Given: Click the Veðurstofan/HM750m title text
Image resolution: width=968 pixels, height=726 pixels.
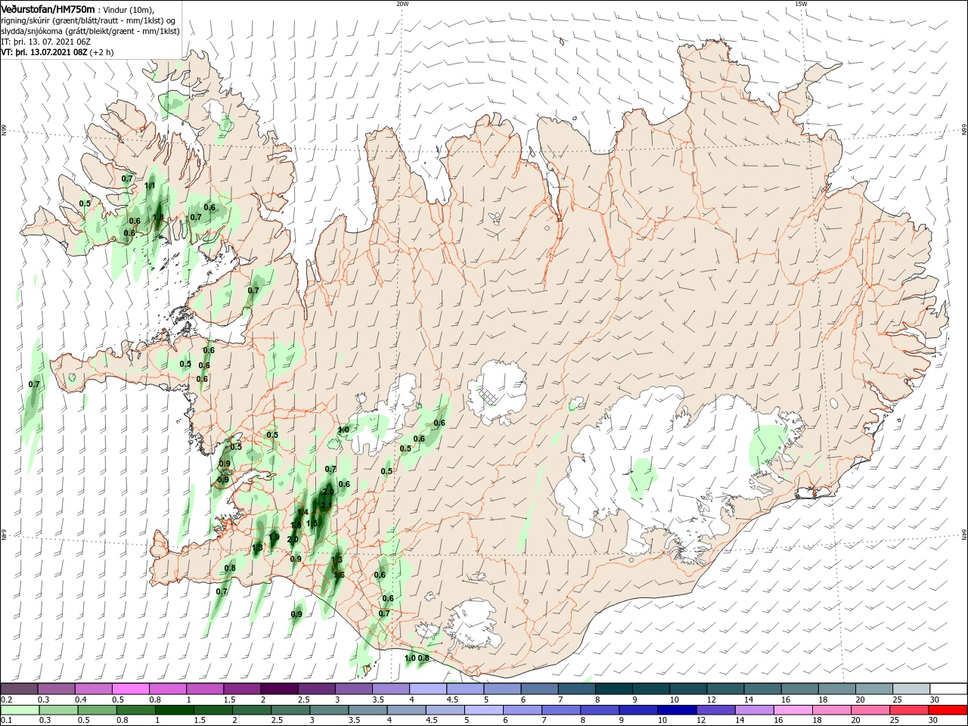Looking at the screenshot, I should tap(48, 9).
